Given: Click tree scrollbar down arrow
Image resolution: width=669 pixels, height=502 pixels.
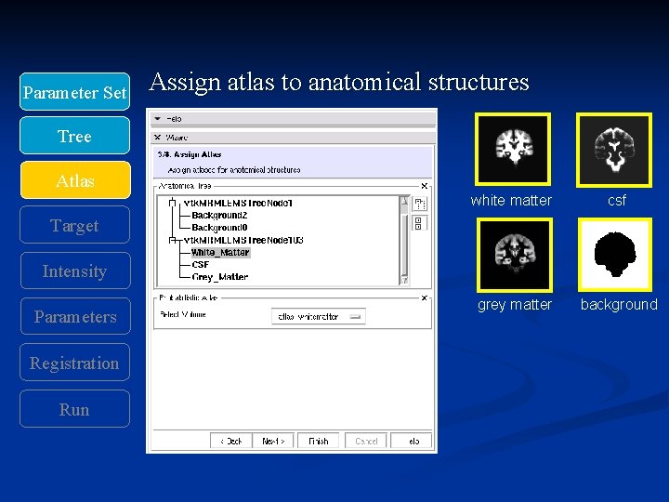Looking at the screenshot, I should (x=404, y=281).
